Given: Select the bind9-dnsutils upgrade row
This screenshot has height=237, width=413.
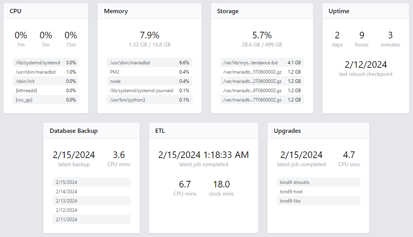Looking at the screenshot, I should pos(318,182).
